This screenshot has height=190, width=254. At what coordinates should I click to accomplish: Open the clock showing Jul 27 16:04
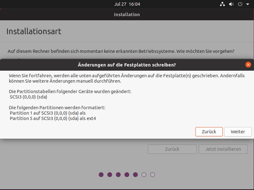tap(127, 4)
